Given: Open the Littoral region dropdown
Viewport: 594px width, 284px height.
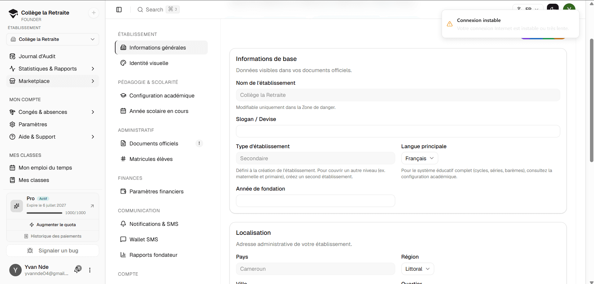Looking at the screenshot, I should point(417,269).
